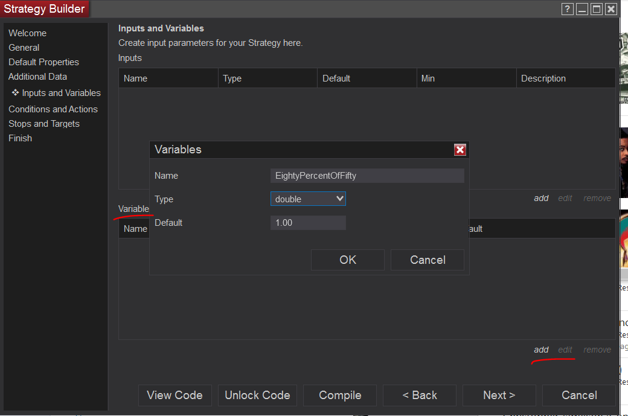The height and width of the screenshot is (416, 628).
Task: Click the Name field containing EightyPercentOfFifty
Action: pyautogui.click(x=367, y=176)
